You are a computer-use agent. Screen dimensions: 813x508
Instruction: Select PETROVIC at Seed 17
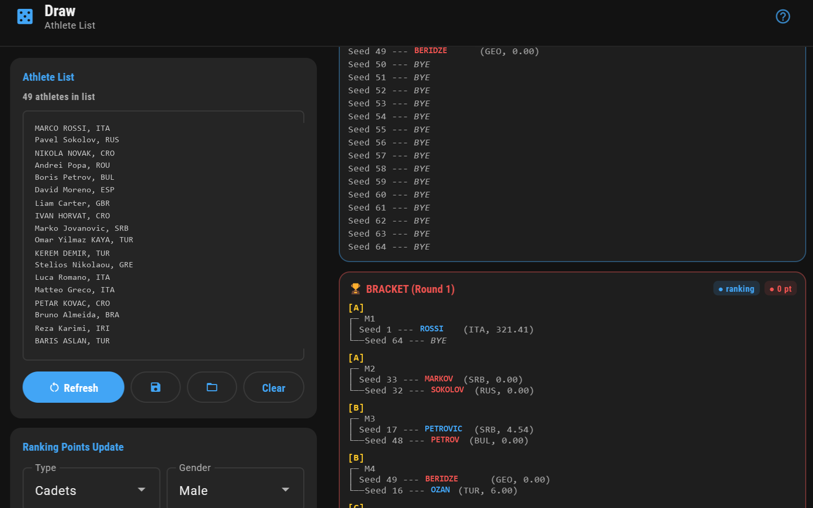point(443,429)
